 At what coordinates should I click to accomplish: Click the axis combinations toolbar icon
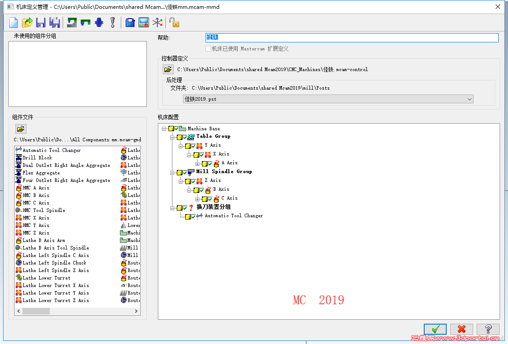click(157, 23)
